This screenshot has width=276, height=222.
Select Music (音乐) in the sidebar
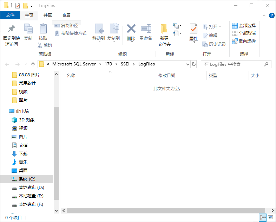(x=20, y=162)
